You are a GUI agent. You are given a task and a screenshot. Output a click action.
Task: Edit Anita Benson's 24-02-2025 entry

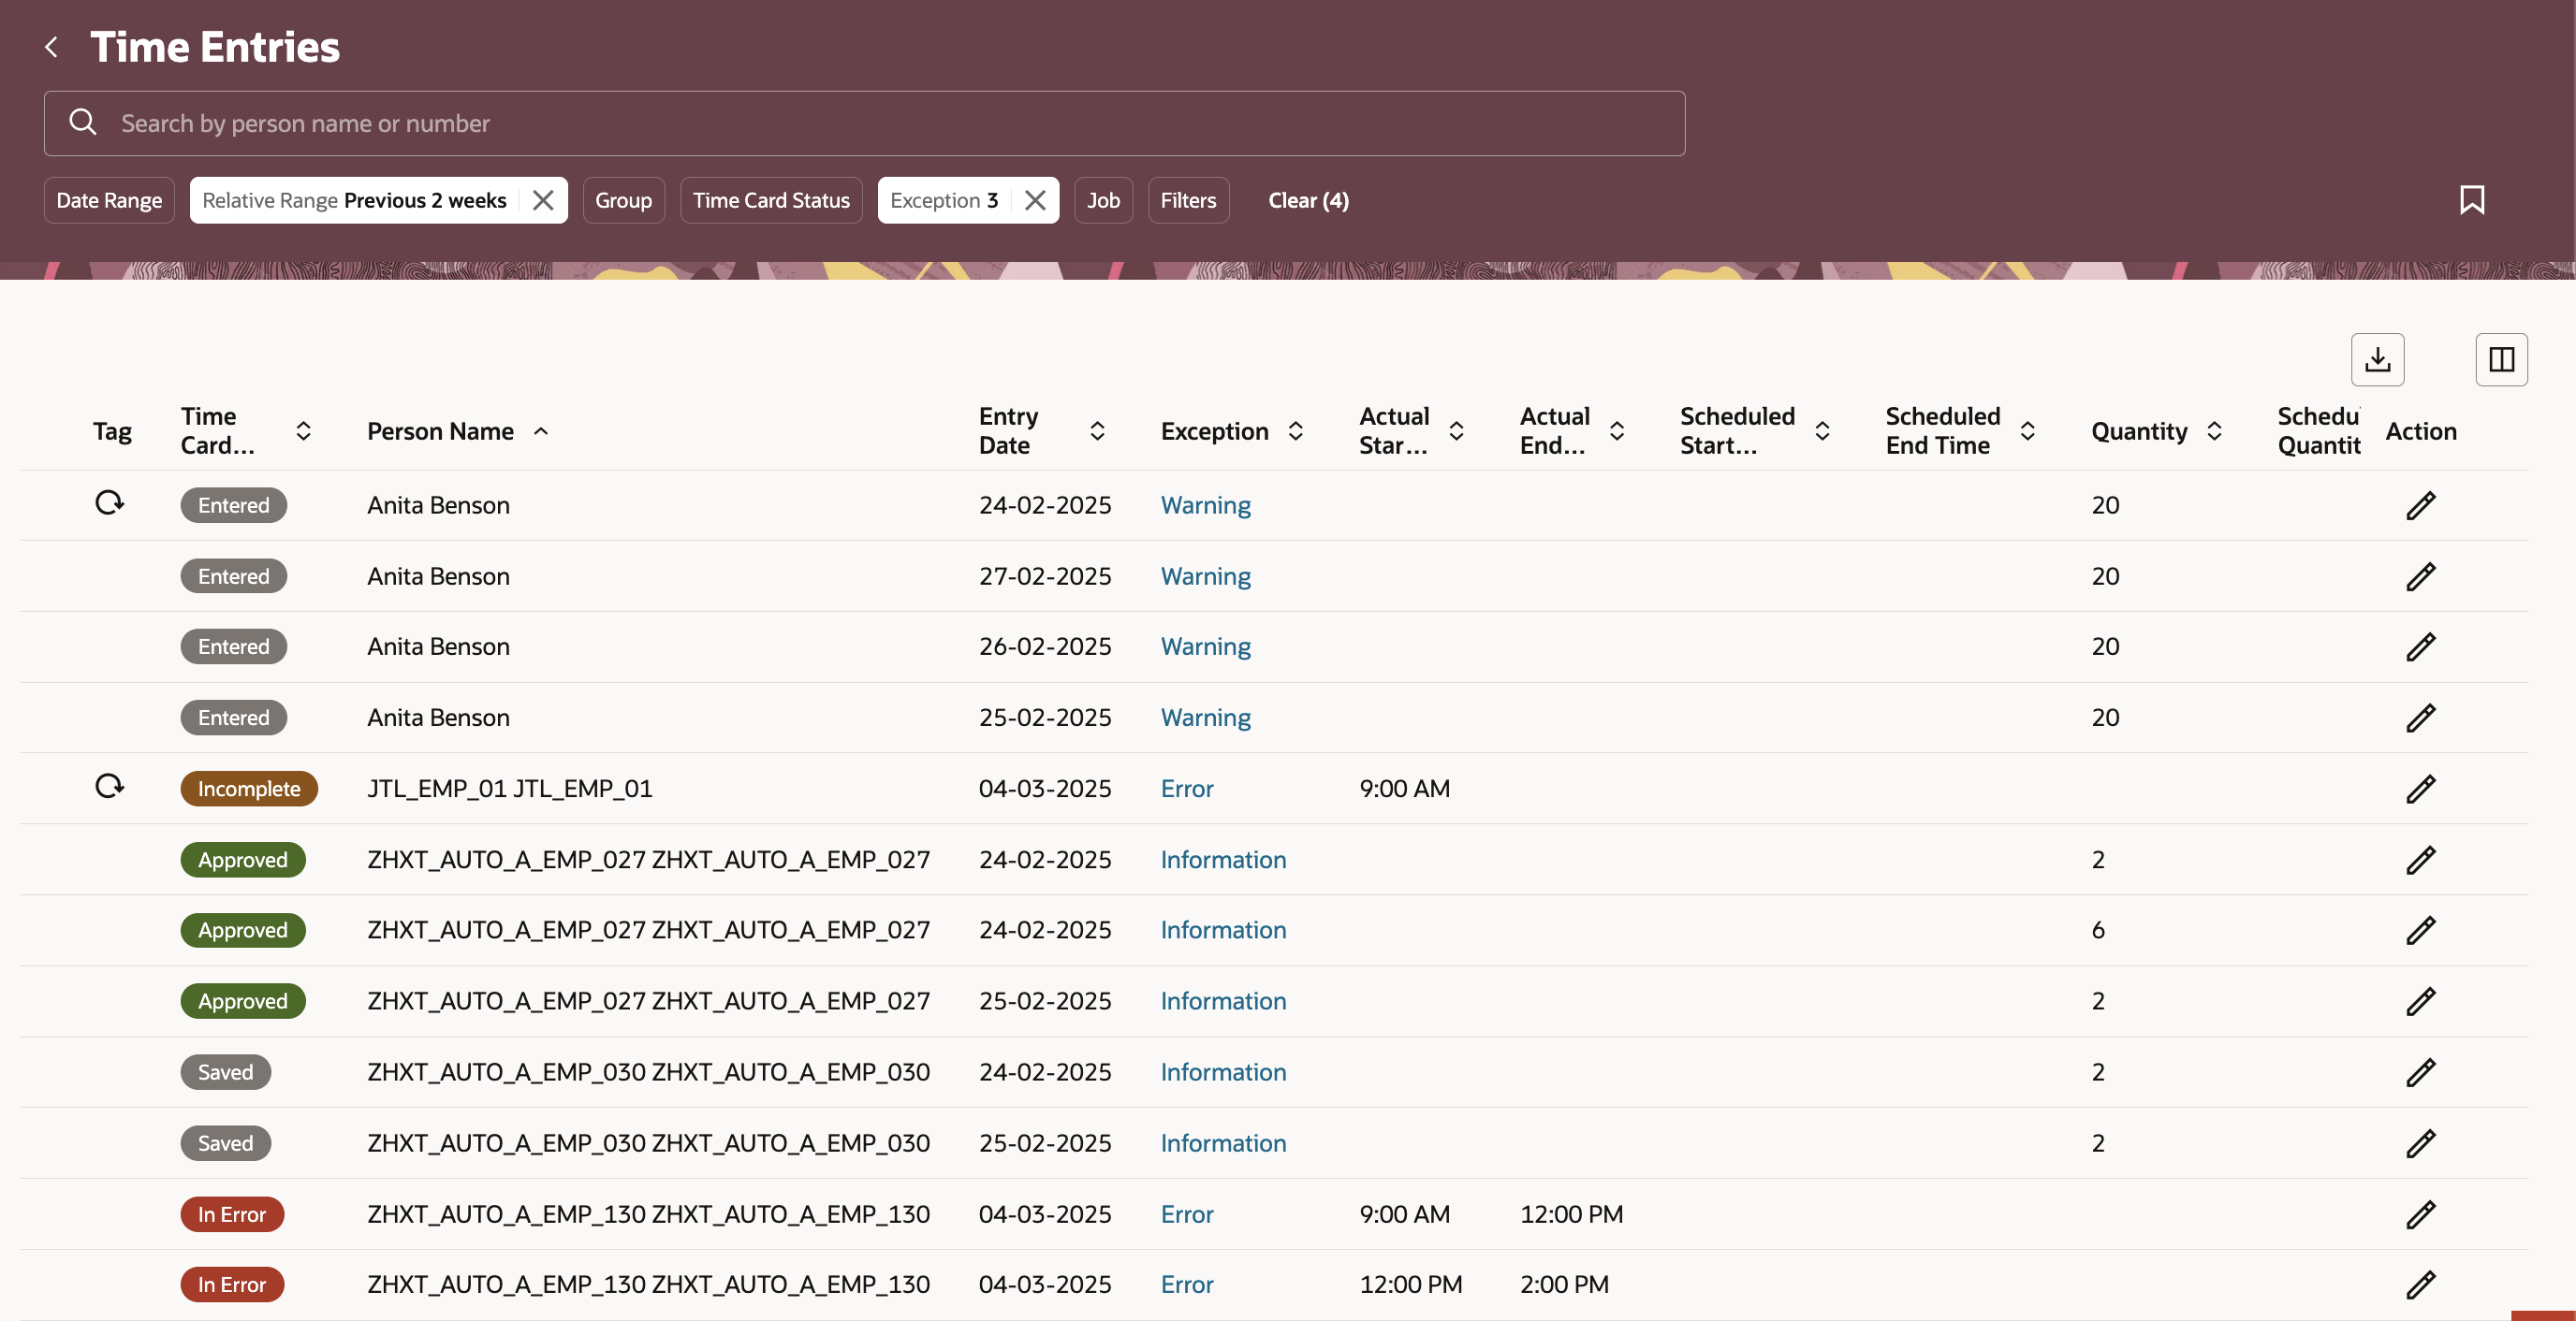coord(2421,505)
